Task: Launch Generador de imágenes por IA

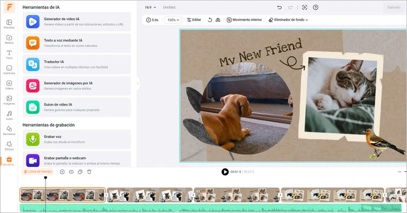Action: pyautogui.click(x=76, y=86)
